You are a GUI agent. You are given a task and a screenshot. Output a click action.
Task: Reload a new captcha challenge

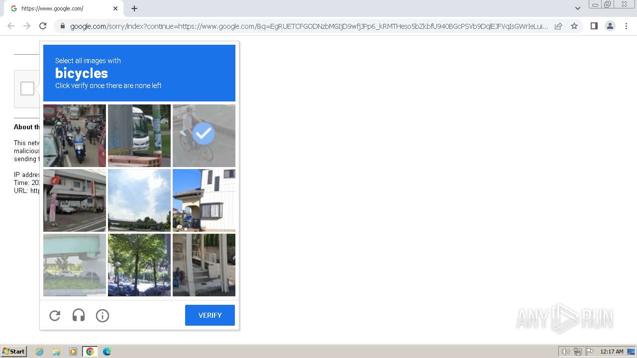55,315
